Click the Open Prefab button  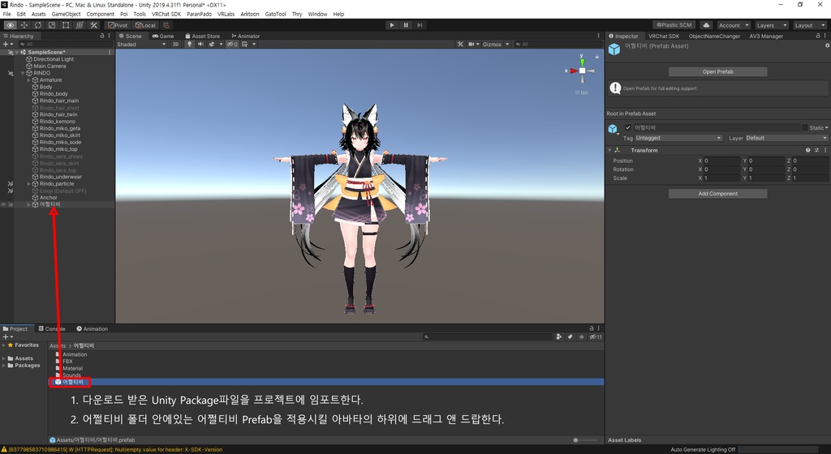pos(717,71)
